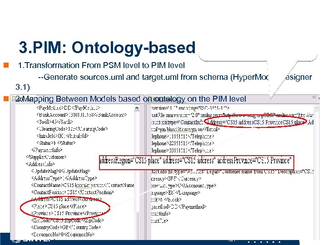Click the minimize icon above the right pane

[x=314, y=97]
